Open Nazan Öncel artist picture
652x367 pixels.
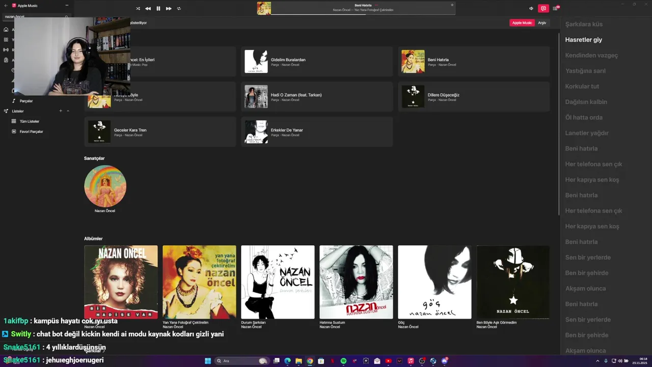[105, 186]
